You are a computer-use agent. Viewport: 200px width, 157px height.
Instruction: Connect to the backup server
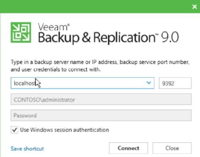point(128,148)
